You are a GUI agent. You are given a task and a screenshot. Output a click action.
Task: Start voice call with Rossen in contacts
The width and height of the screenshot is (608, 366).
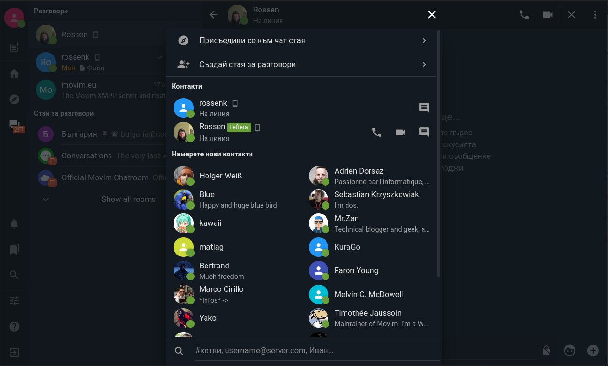(x=377, y=133)
